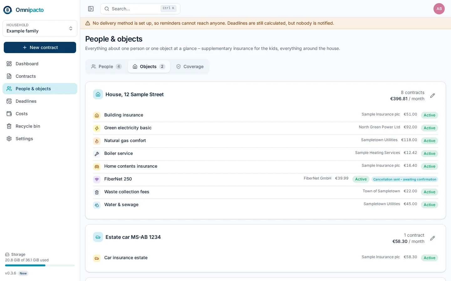The height and width of the screenshot is (281, 451).
Task: Go to Dashboard in the sidebar
Action: tap(40, 64)
